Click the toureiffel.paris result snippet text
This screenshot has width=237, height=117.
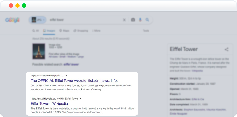pyautogui.click(x=81, y=88)
